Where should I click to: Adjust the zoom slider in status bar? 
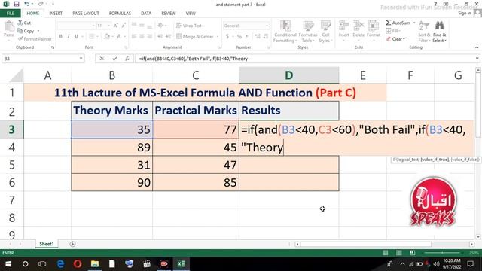tap(442, 253)
